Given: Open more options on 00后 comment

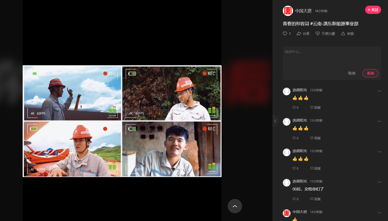Looking at the screenshot, I should pos(379,182).
